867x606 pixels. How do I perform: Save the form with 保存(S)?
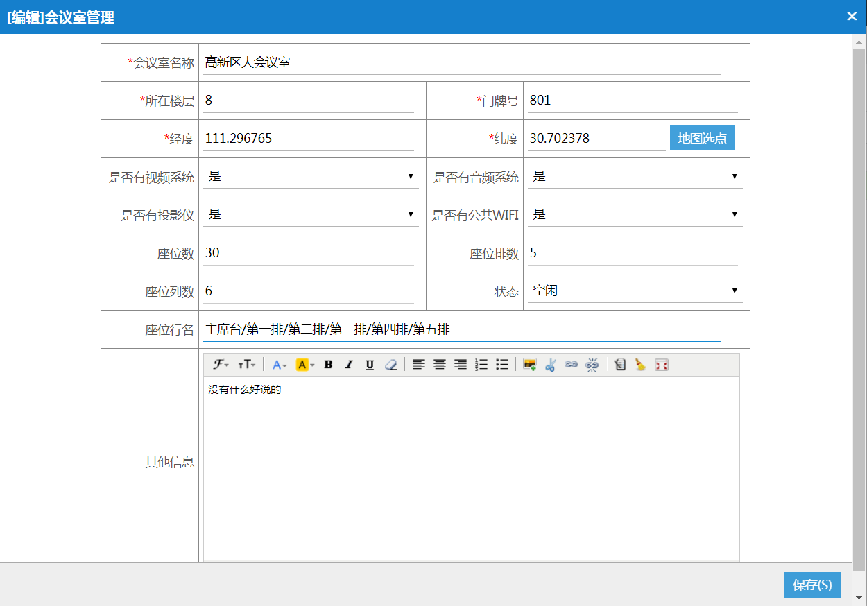point(812,585)
